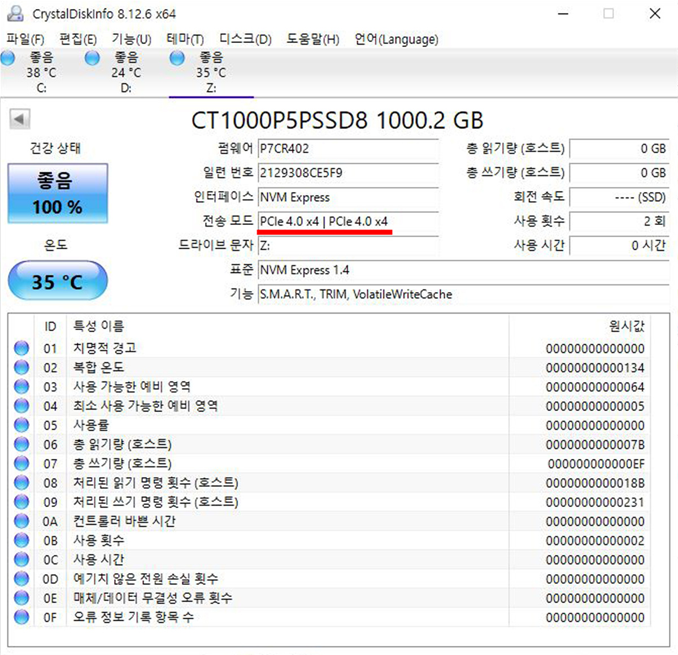The image size is (678, 655).
Task: Open the 편집(E) menu
Action: pyautogui.click(x=78, y=39)
